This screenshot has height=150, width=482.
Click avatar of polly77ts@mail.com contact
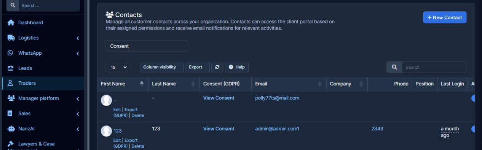click(x=106, y=100)
